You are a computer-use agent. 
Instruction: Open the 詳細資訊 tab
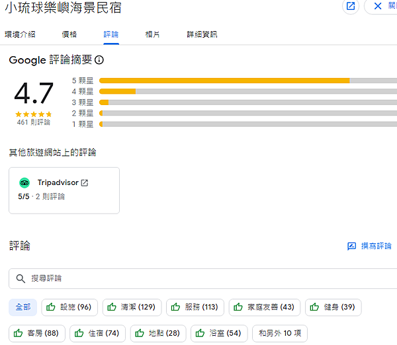pos(202,34)
